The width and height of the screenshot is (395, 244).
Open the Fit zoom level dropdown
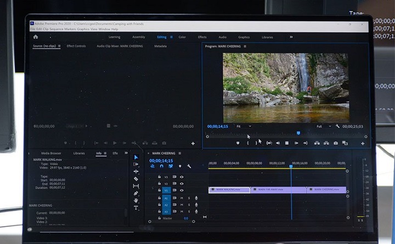coord(243,126)
